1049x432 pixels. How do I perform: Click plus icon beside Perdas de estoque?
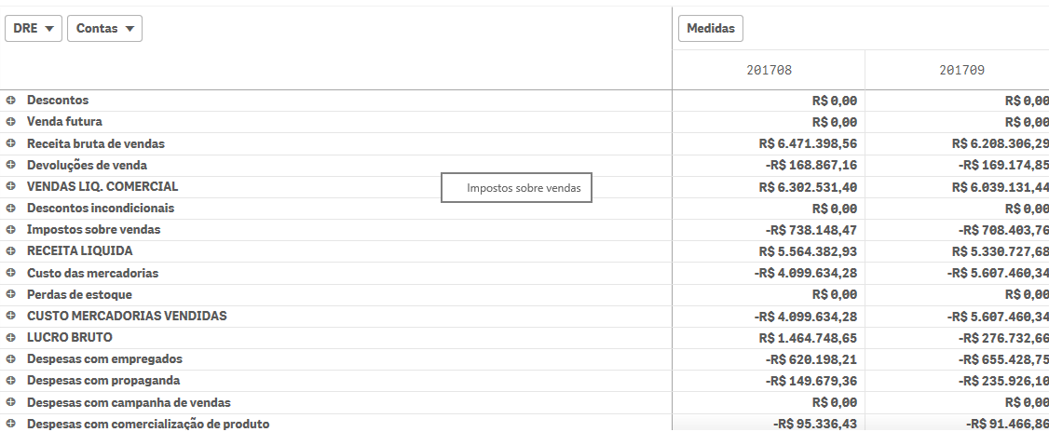point(11,294)
